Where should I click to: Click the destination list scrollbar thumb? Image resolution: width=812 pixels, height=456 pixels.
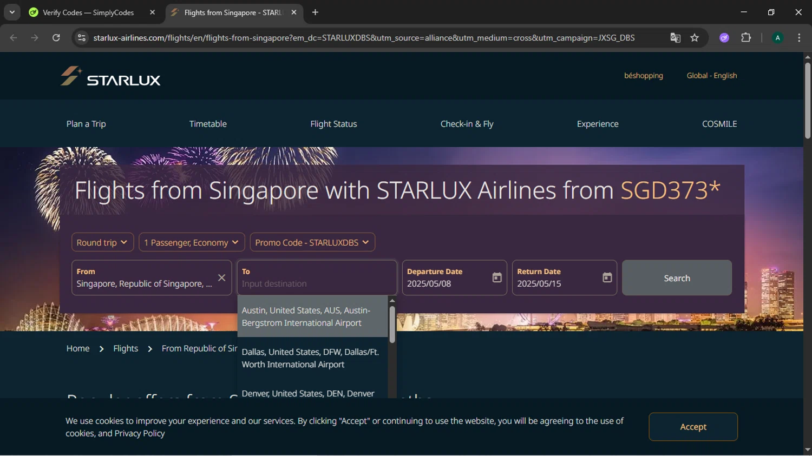point(392,324)
